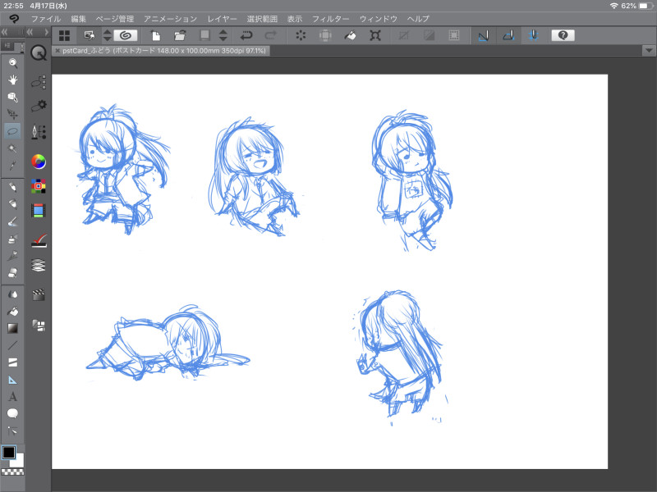657x492 pixels.
Task: Collapse the palette dock double-arrow
Action: pos(30,32)
